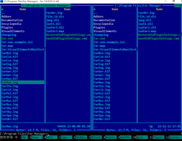Click the 5 Copy function key
The width and height of the screenshot is (182, 141).
(65, 137)
